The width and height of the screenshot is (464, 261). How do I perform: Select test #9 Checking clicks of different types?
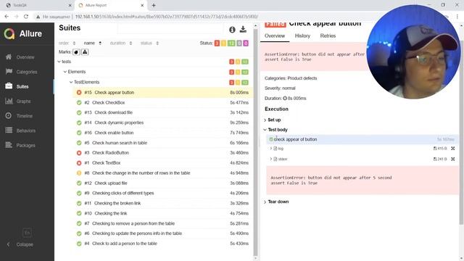point(162,193)
